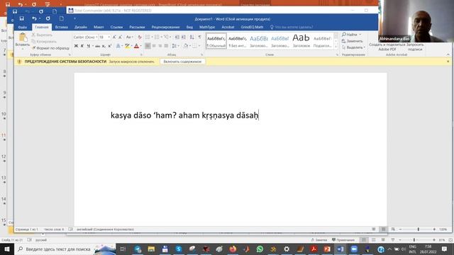Open the bulleted list dropdown arrow
454x255 pixels.
[152, 38]
